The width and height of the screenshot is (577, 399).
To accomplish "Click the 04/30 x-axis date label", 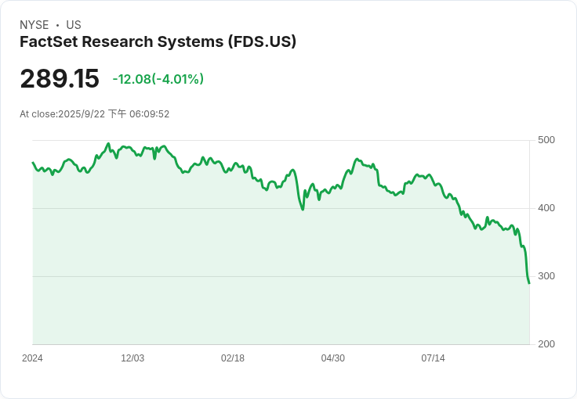I will tap(332, 358).
